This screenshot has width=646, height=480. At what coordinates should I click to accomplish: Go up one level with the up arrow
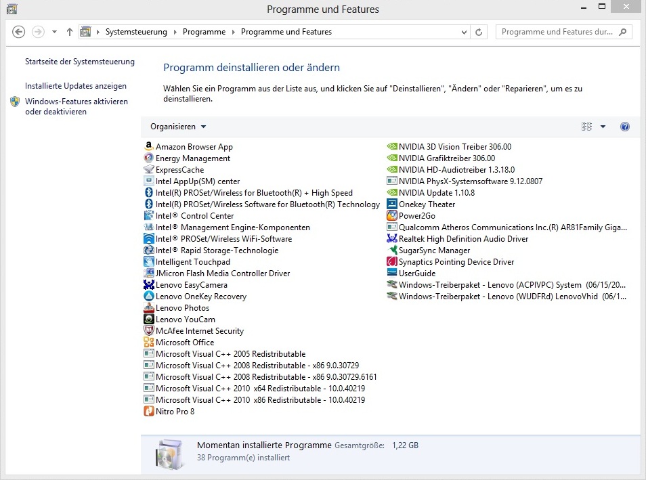pos(70,32)
